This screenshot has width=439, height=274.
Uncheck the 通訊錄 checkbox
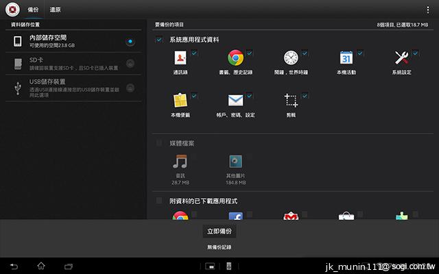(194, 53)
